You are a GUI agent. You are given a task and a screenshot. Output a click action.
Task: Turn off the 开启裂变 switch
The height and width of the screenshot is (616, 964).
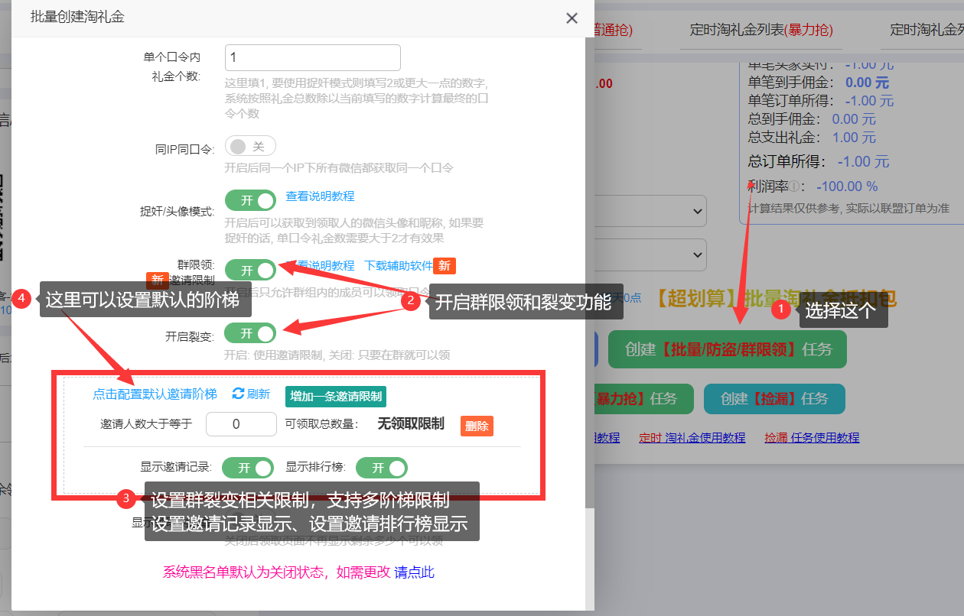[250, 333]
